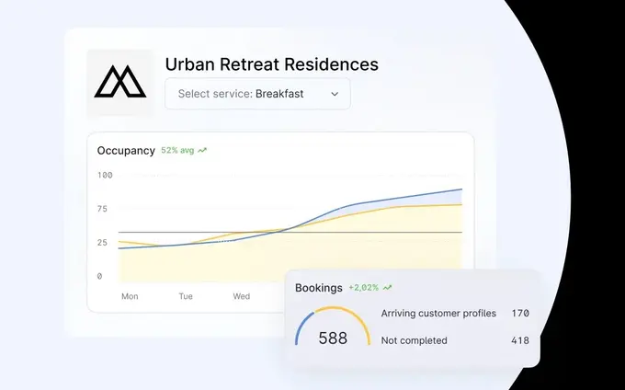
Task: Click the 75 label on the occupancy axis
Action: pyautogui.click(x=102, y=209)
